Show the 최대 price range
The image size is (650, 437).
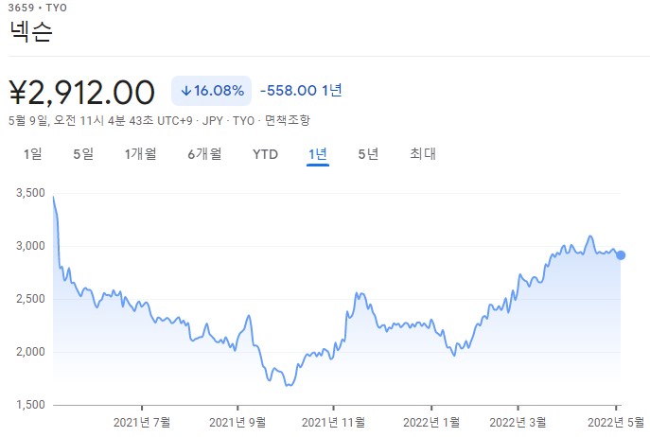[x=423, y=154]
